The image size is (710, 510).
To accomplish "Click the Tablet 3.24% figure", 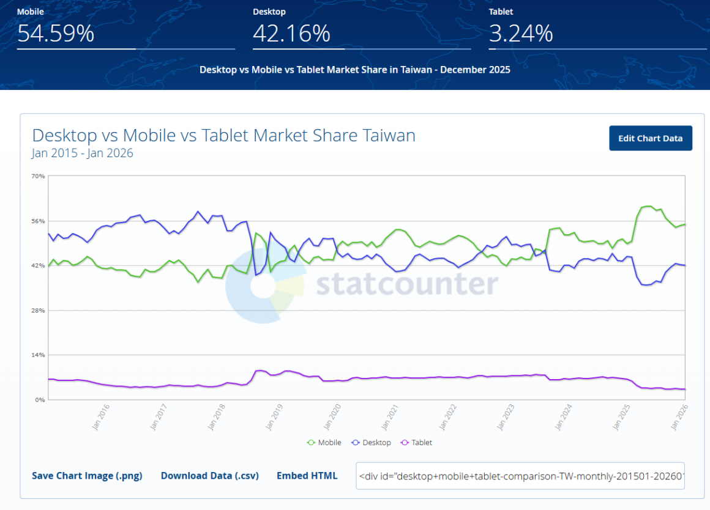I will coord(521,33).
